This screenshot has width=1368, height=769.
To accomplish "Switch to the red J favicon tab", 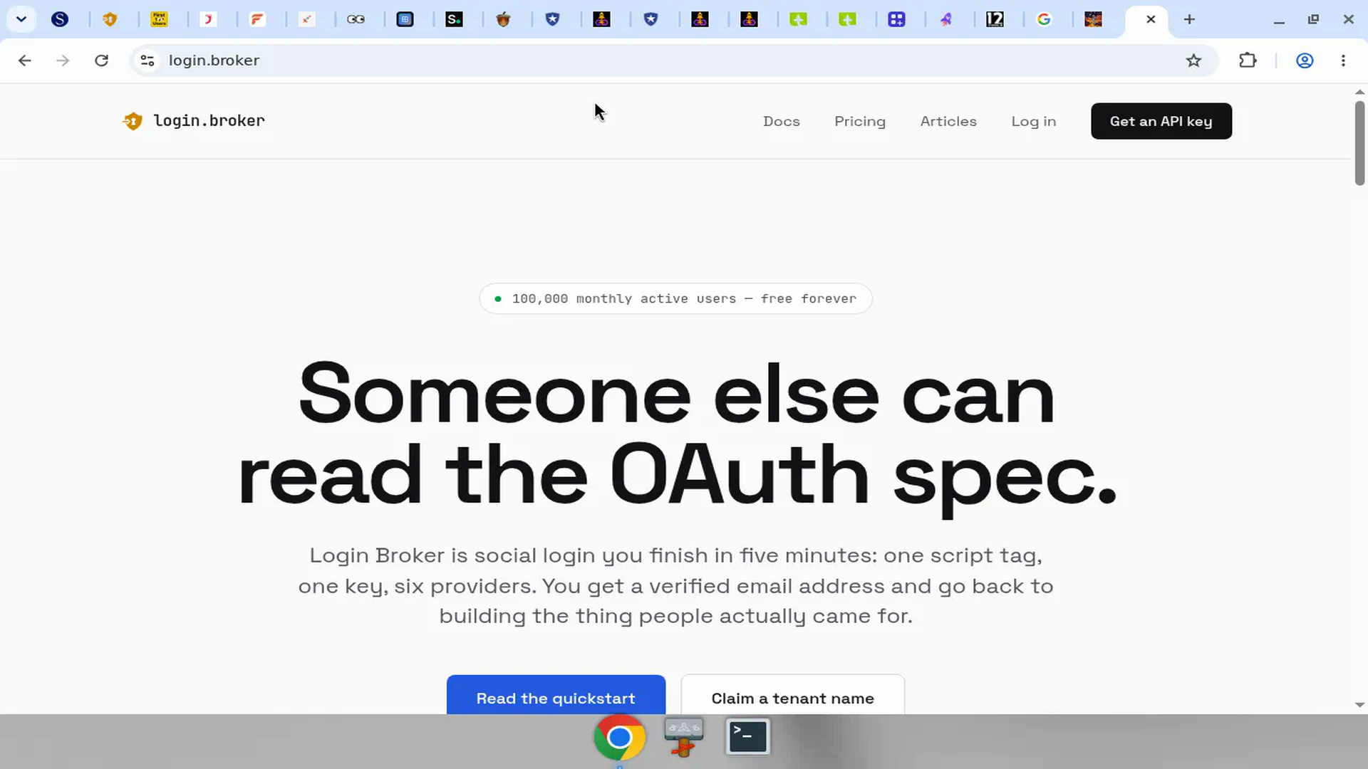I will point(208,19).
